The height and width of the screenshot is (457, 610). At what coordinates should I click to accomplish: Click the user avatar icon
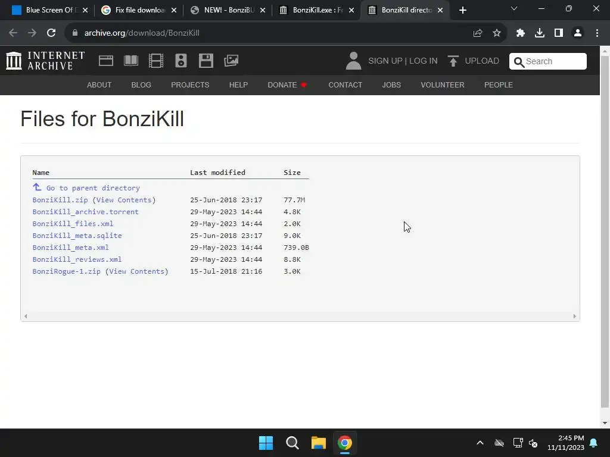tap(353, 61)
